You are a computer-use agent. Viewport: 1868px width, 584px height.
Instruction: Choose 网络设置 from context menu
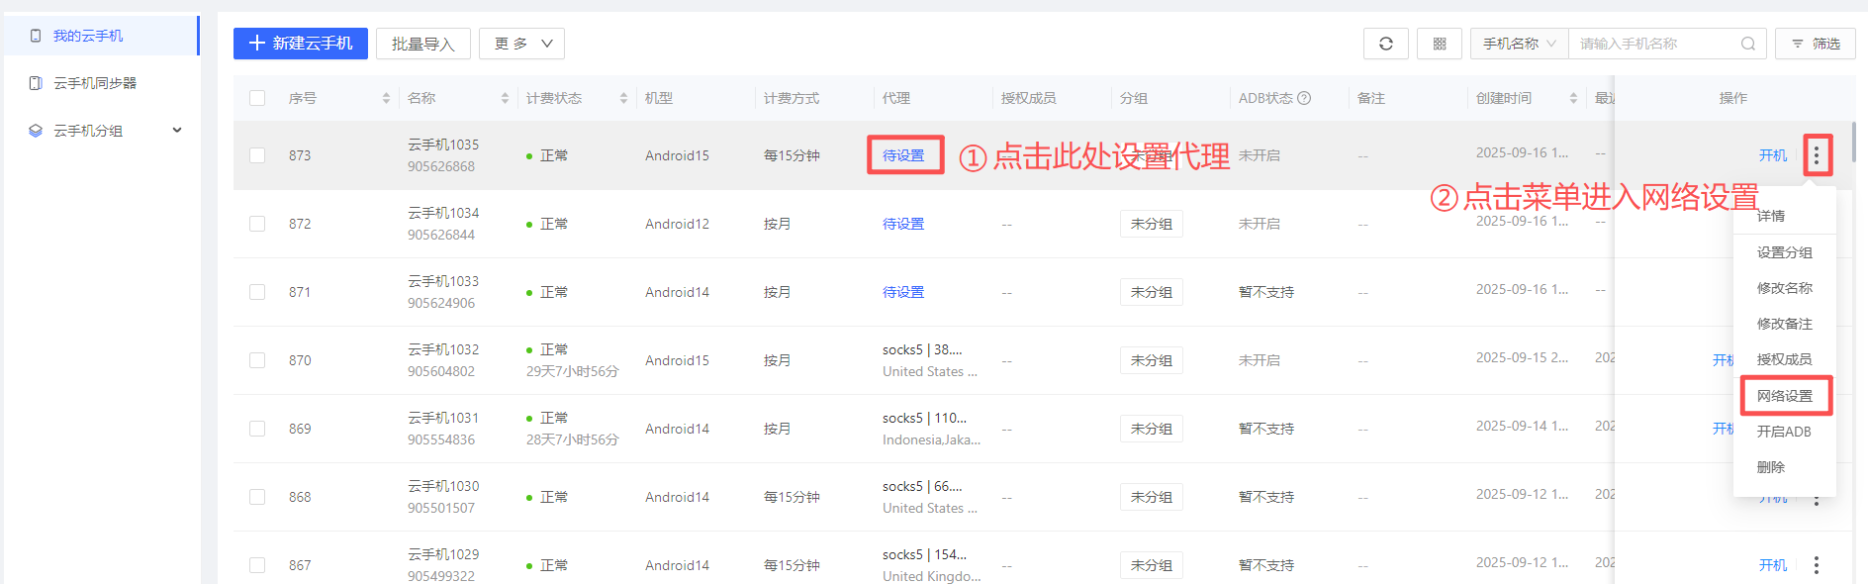pos(1785,396)
